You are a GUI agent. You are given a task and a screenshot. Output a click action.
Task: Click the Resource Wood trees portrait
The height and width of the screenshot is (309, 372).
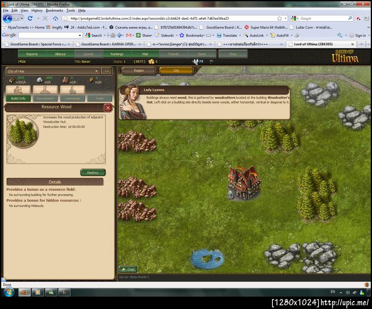23,133
